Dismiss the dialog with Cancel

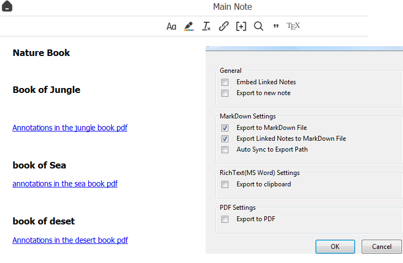click(x=382, y=247)
